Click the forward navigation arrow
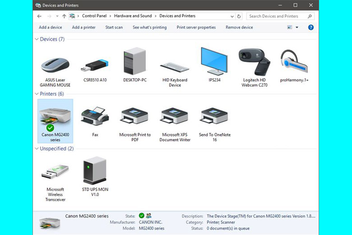Viewport: 352px width, 235px height. 49,16
